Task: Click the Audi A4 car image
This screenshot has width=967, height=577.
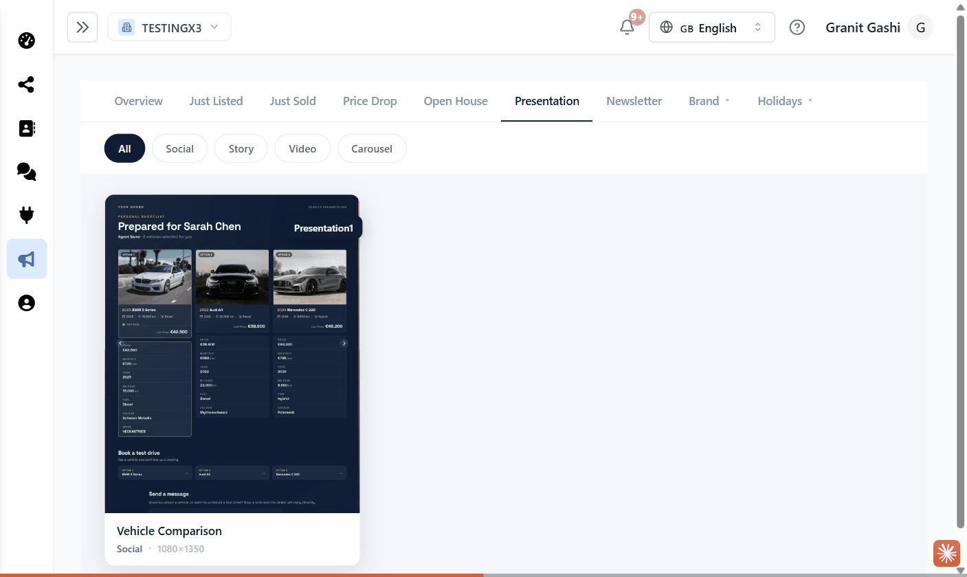Action: [x=232, y=277]
